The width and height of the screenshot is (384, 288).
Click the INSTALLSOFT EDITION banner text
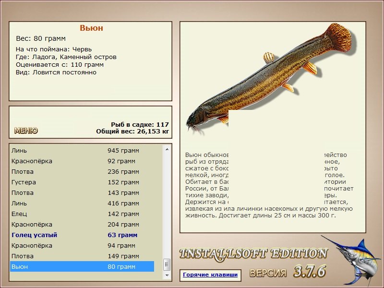pos(253,254)
